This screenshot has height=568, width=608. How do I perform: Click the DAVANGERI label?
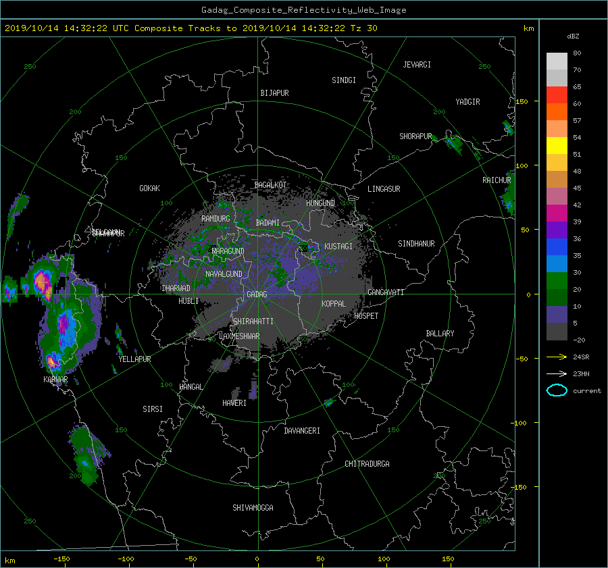coord(302,431)
